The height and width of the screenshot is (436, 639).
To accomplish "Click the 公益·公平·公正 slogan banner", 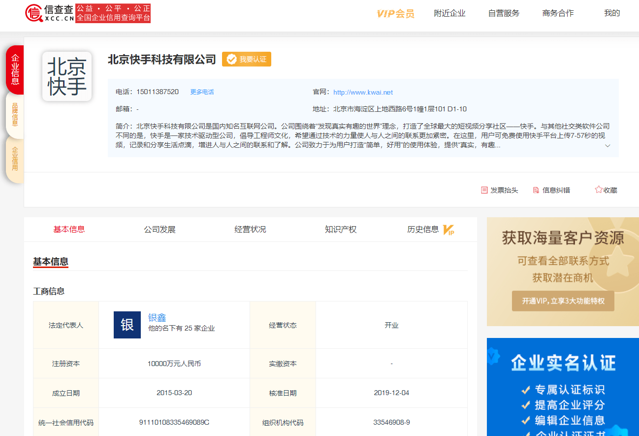I will tap(113, 13).
